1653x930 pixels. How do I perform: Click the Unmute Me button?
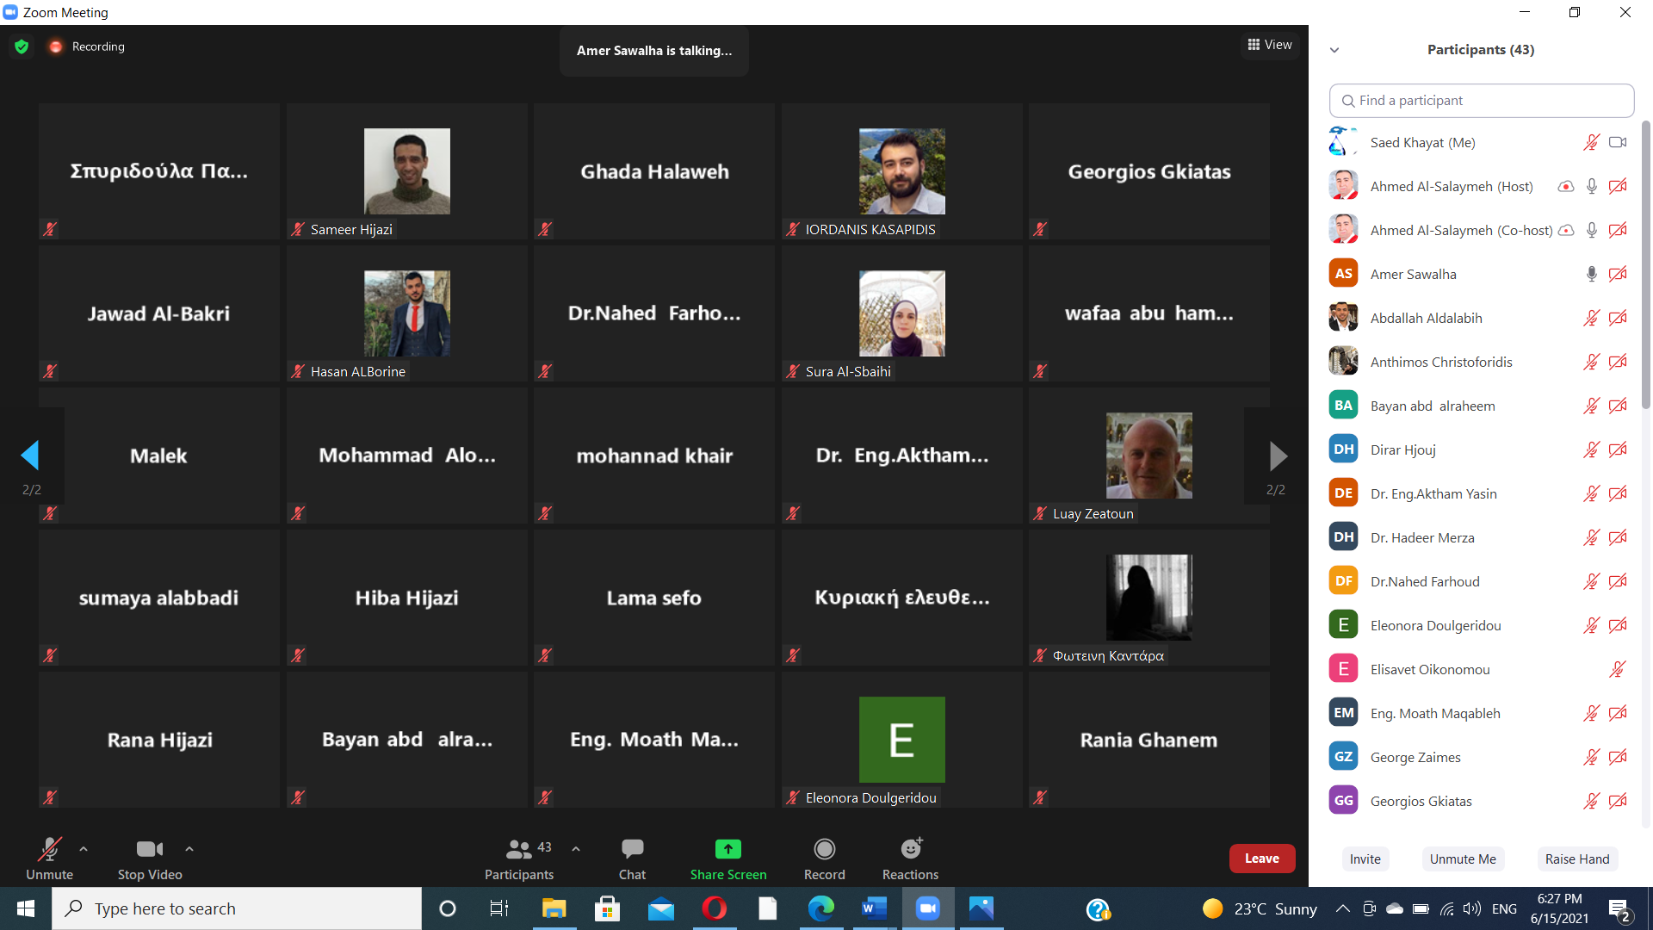1463,859
